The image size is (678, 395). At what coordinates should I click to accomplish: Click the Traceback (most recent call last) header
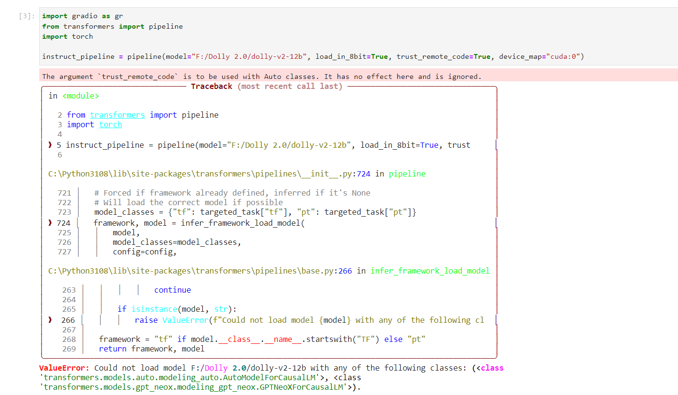[x=267, y=86]
